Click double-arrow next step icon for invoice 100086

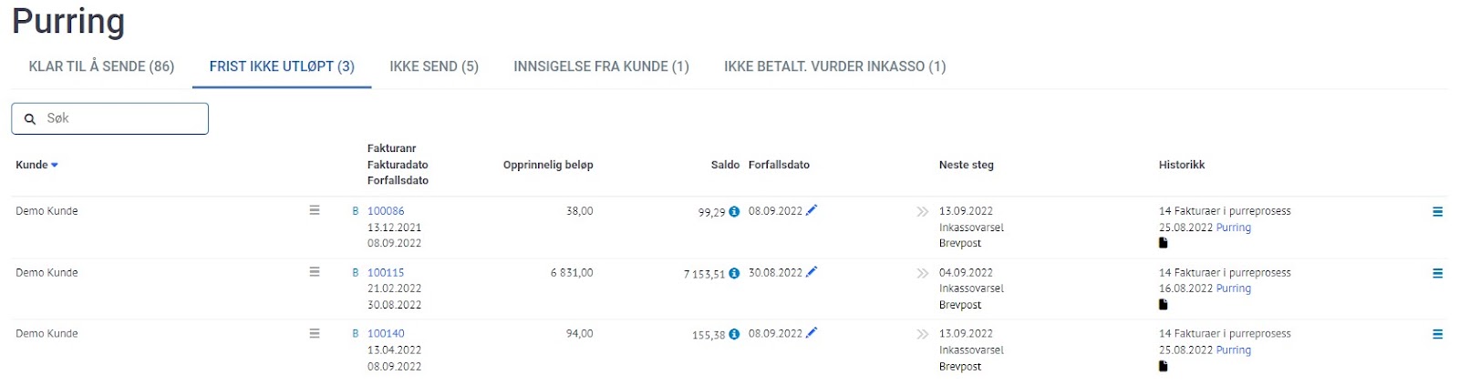pos(922,211)
